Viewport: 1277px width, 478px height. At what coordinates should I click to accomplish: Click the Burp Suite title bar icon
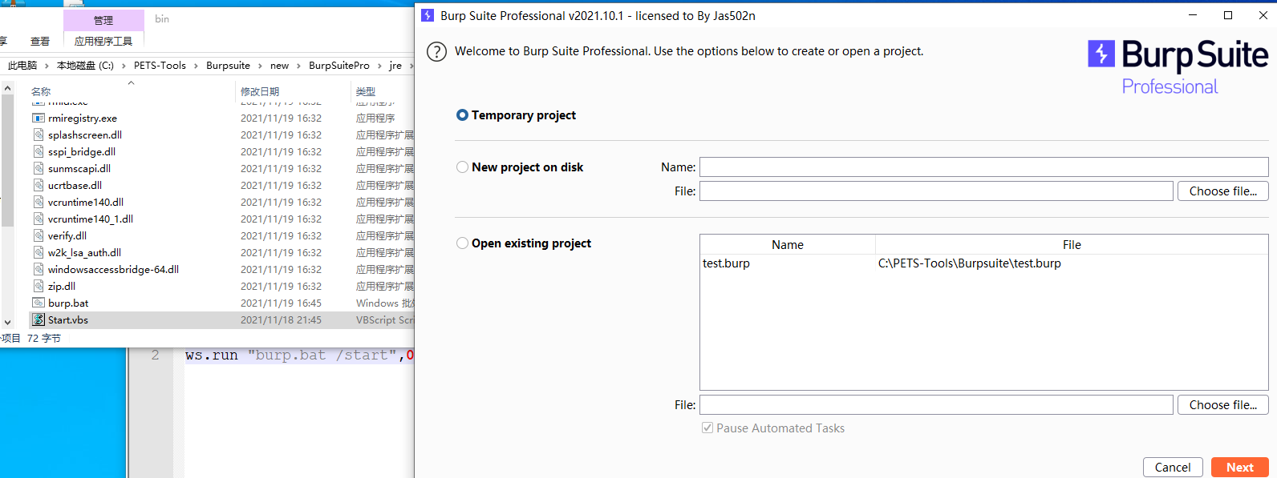[428, 15]
